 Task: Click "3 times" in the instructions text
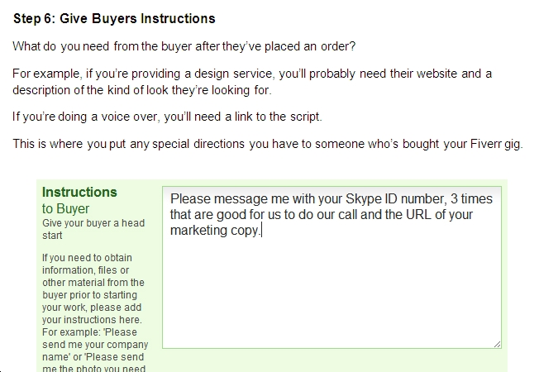point(471,198)
